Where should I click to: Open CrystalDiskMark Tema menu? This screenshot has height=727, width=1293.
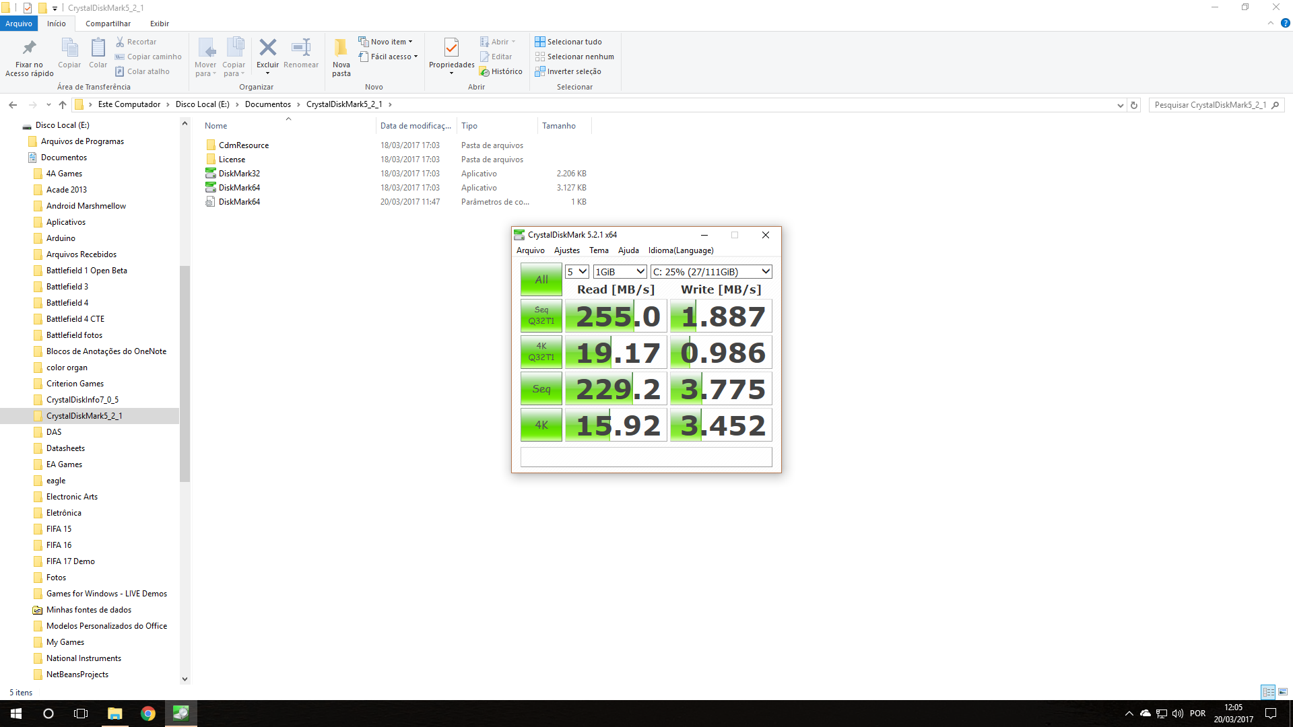click(x=599, y=250)
